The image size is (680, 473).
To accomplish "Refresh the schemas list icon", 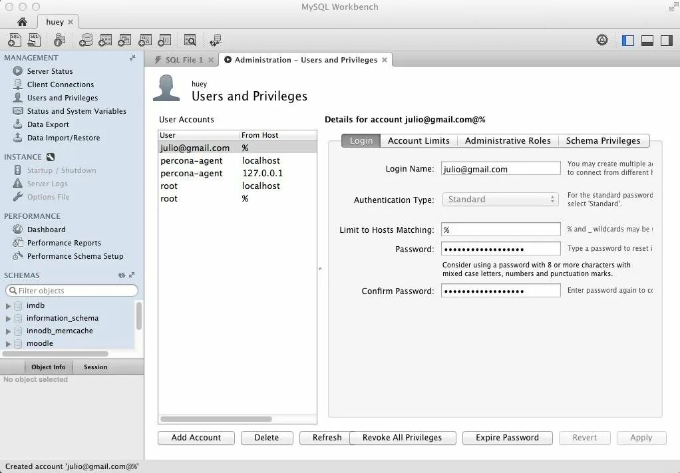I will coord(121,275).
